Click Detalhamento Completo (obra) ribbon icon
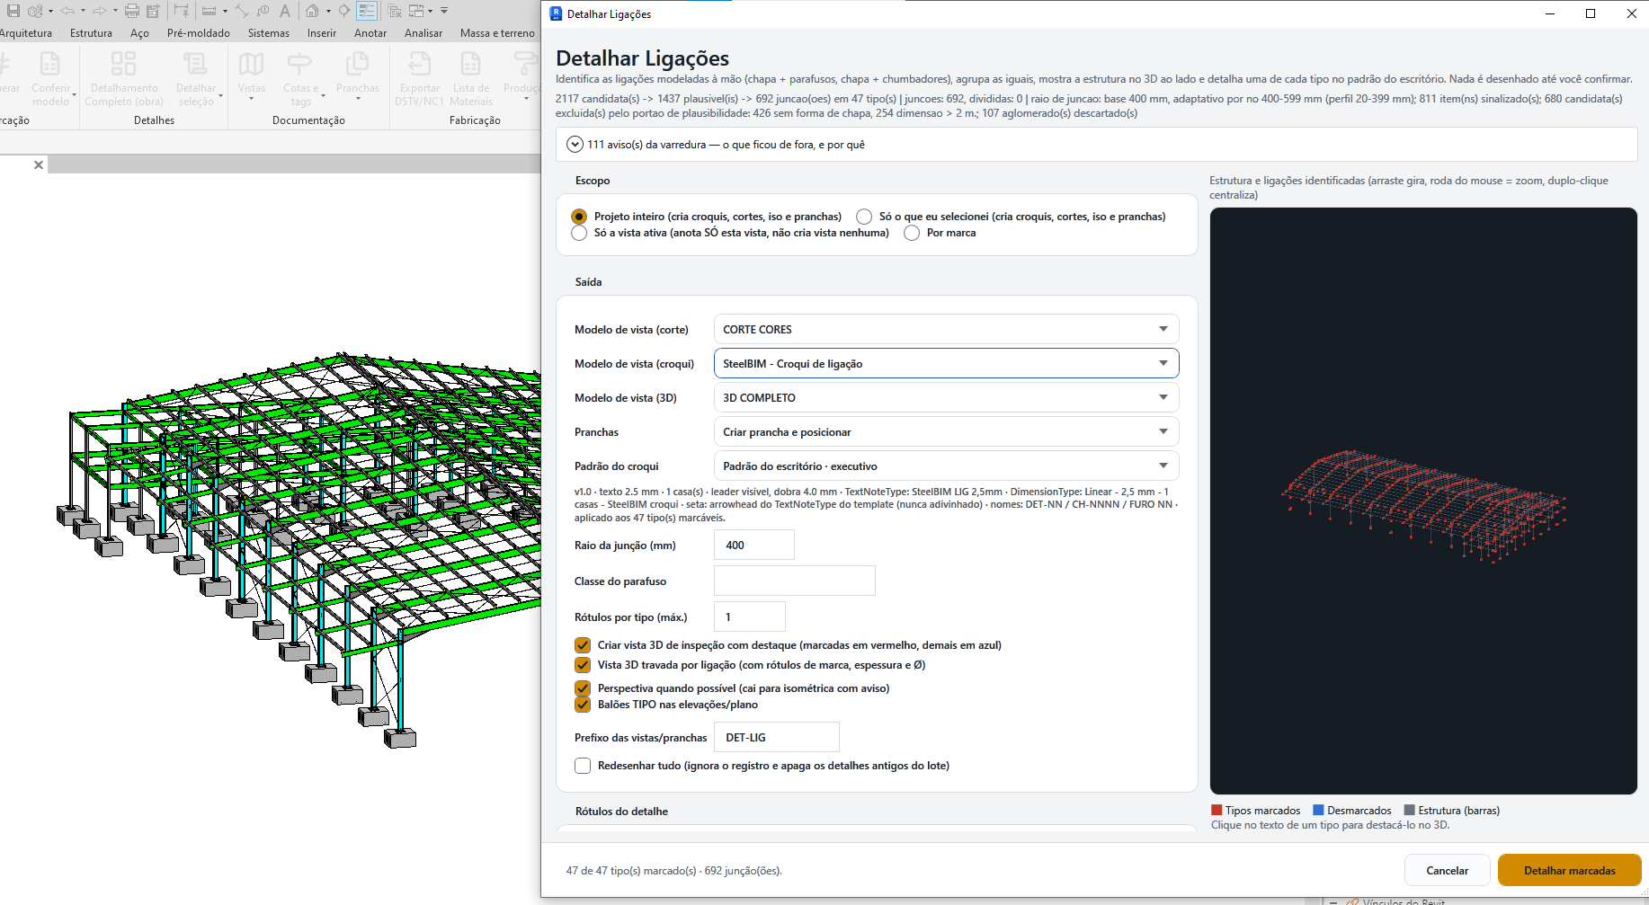The height and width of the screenshot is (905, 1649). pyautogui.click(x=123, y=65)
